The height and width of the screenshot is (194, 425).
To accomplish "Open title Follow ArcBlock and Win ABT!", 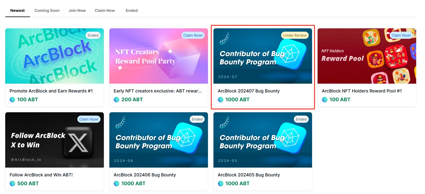I will [x=41, y=175].
